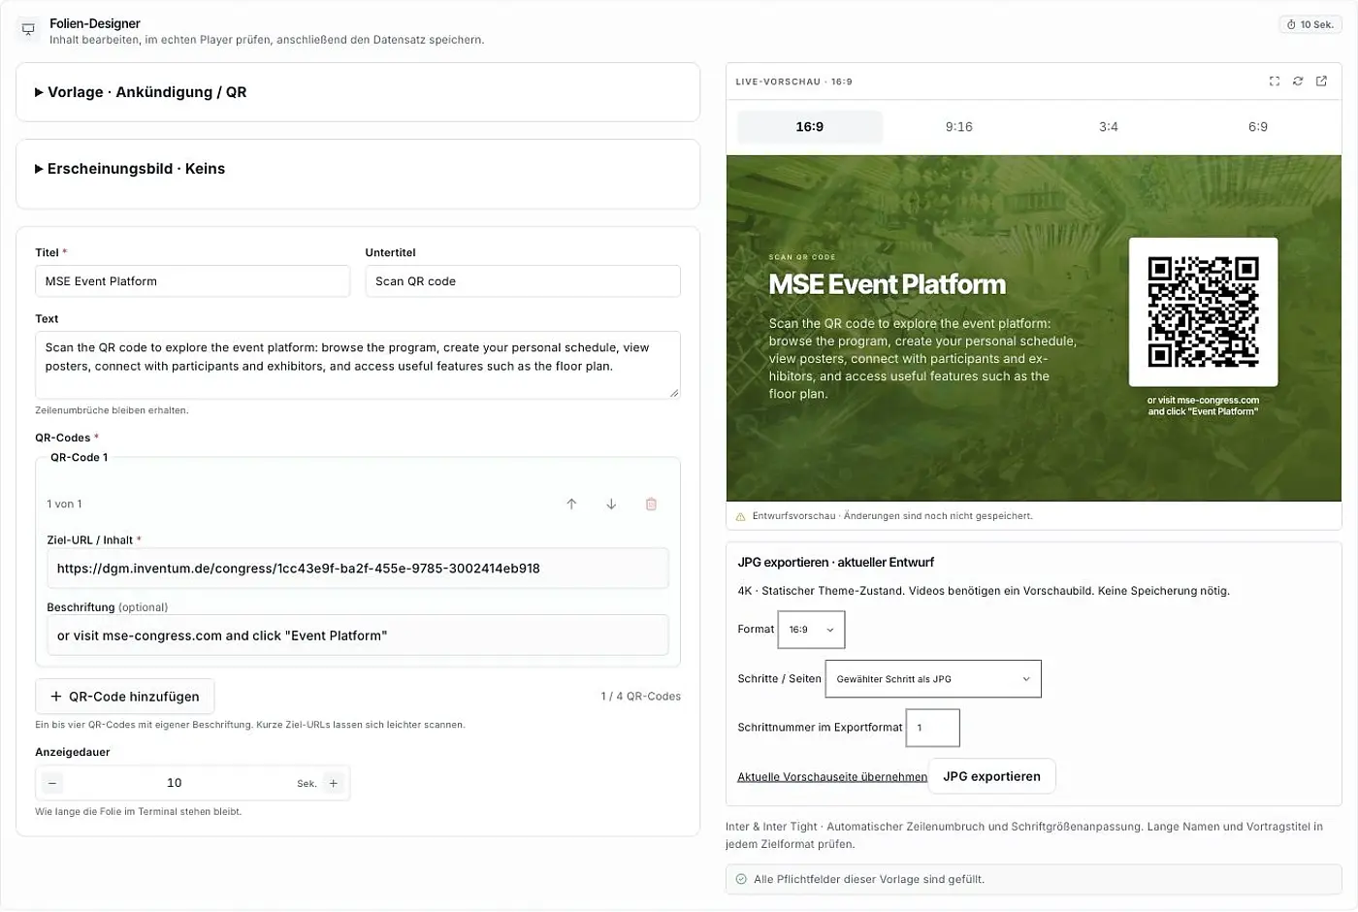Viewport: 1358px width, 912px height.
Task: Click the QR code in the preview
Action: (1203, 311)
